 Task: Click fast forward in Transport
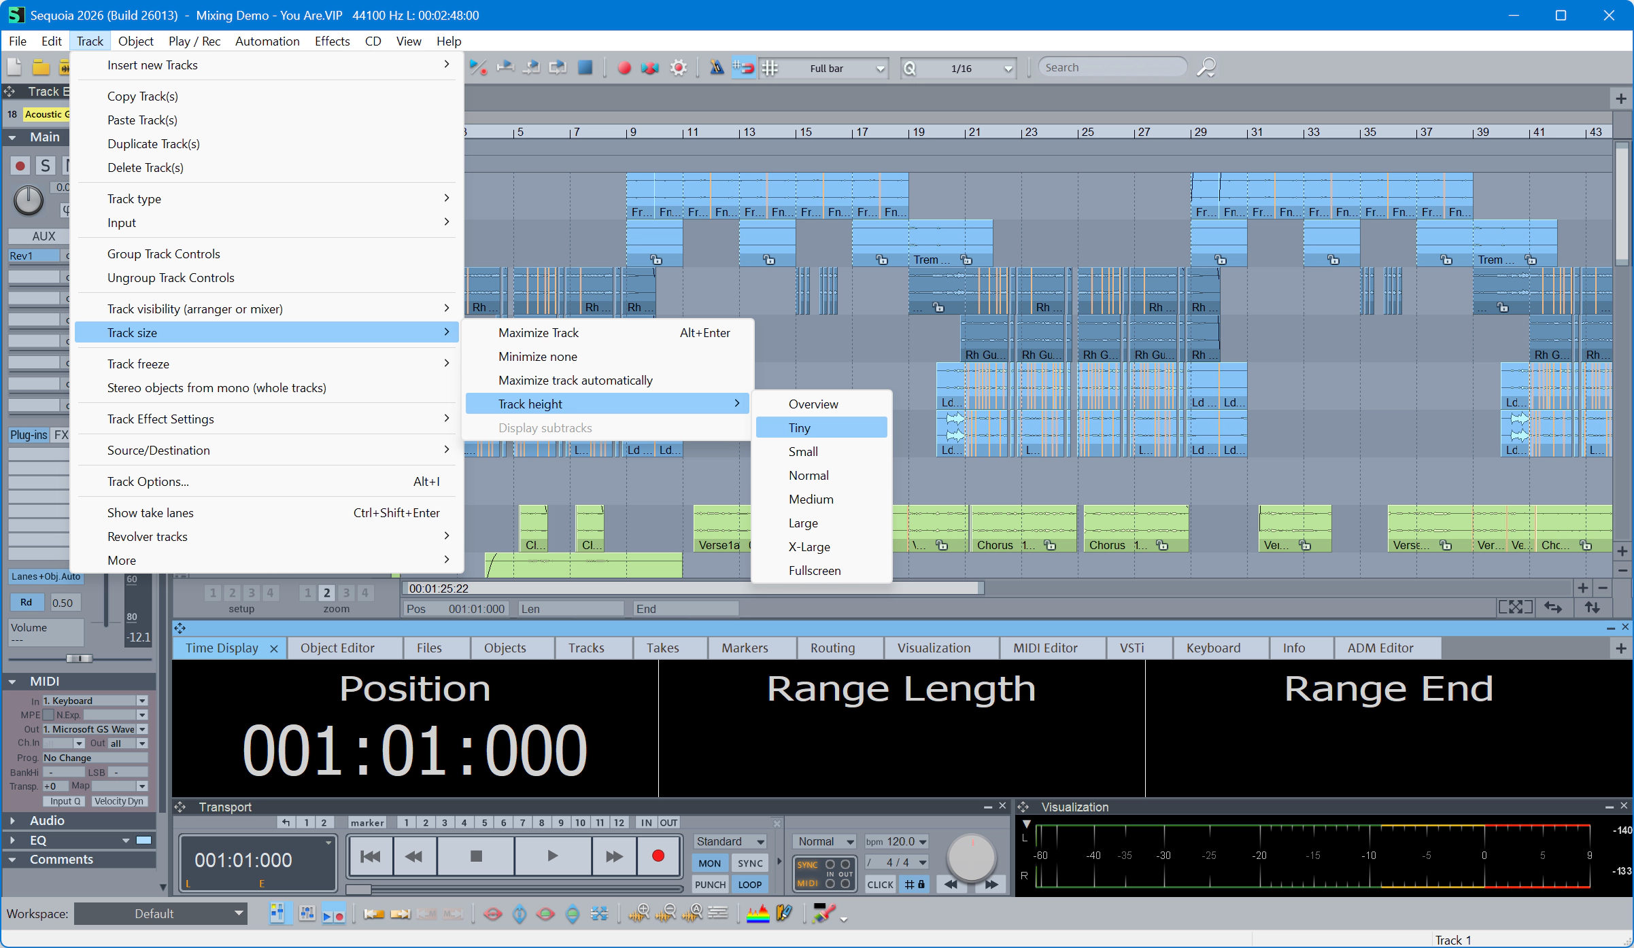(x=614, y=856)
